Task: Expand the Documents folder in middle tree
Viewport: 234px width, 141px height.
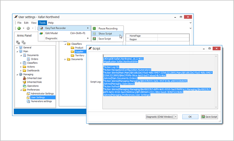Action: pyautogui.click(x=65, y=60)
